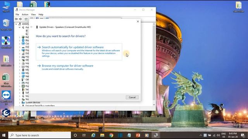The width and height of the screenshot is (248, 139).
Task: Select the System devices row
Action: [31, 102]
